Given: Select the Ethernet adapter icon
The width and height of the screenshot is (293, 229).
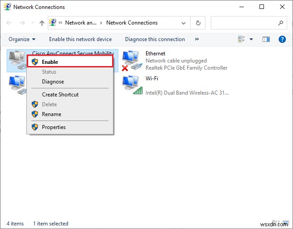Looking at the screenshot, I should (132, 61).
